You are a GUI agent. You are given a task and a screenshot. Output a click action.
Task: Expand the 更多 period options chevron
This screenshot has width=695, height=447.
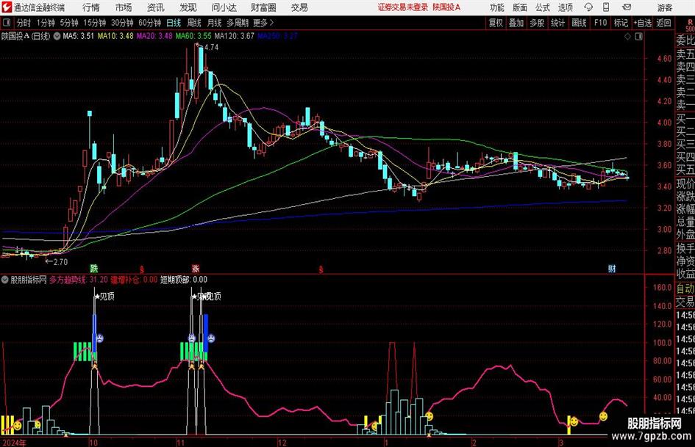tap(271, 23)
